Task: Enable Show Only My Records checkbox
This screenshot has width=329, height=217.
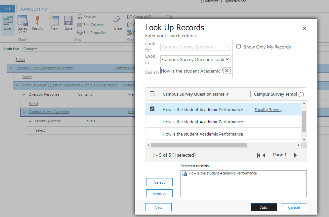Action: [x=238, y=47]
